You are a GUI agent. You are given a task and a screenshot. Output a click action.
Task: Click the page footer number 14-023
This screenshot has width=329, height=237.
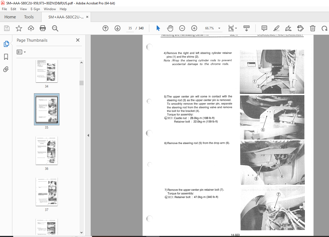tap(235, 235)
